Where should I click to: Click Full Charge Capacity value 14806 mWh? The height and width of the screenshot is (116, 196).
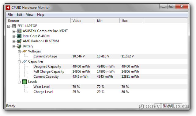[x=81, y=72]
